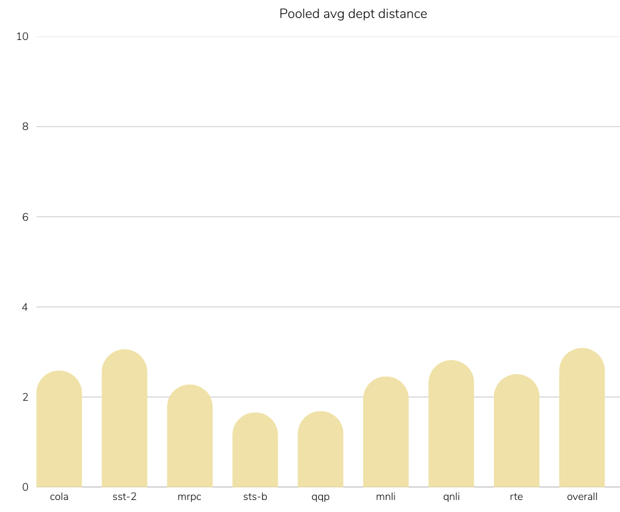The height and width of the screenshot is (512, 620).
Task: Select the 'mnli' x-axis label
Action: (386, 497)
